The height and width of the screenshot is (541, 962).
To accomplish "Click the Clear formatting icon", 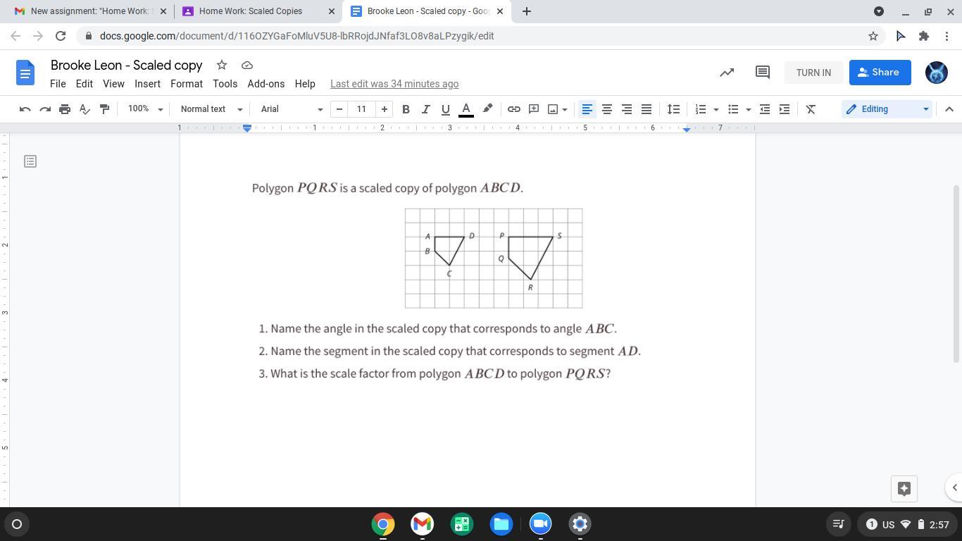I will point(811,109).
